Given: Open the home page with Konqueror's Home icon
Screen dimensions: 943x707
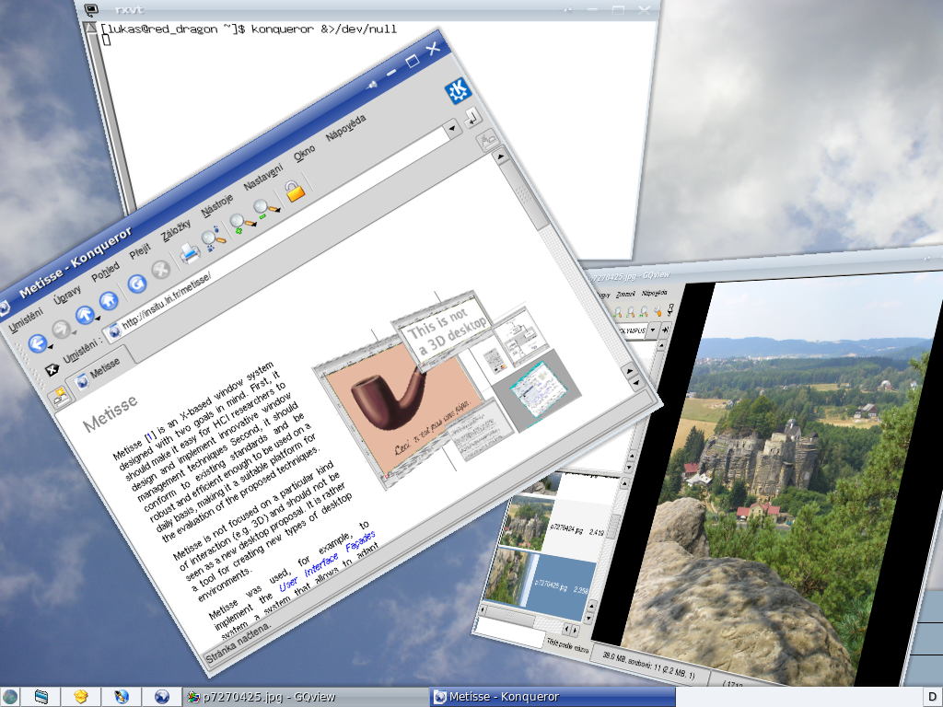Looking at the screenshot, I should (109, 301).
